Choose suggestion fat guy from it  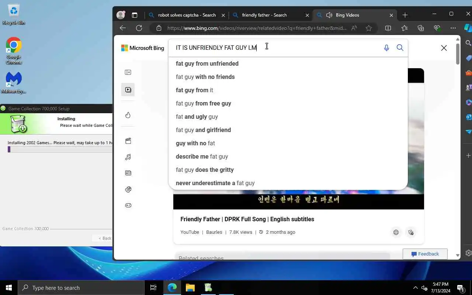pyautogui.click(x=288, y=90)
